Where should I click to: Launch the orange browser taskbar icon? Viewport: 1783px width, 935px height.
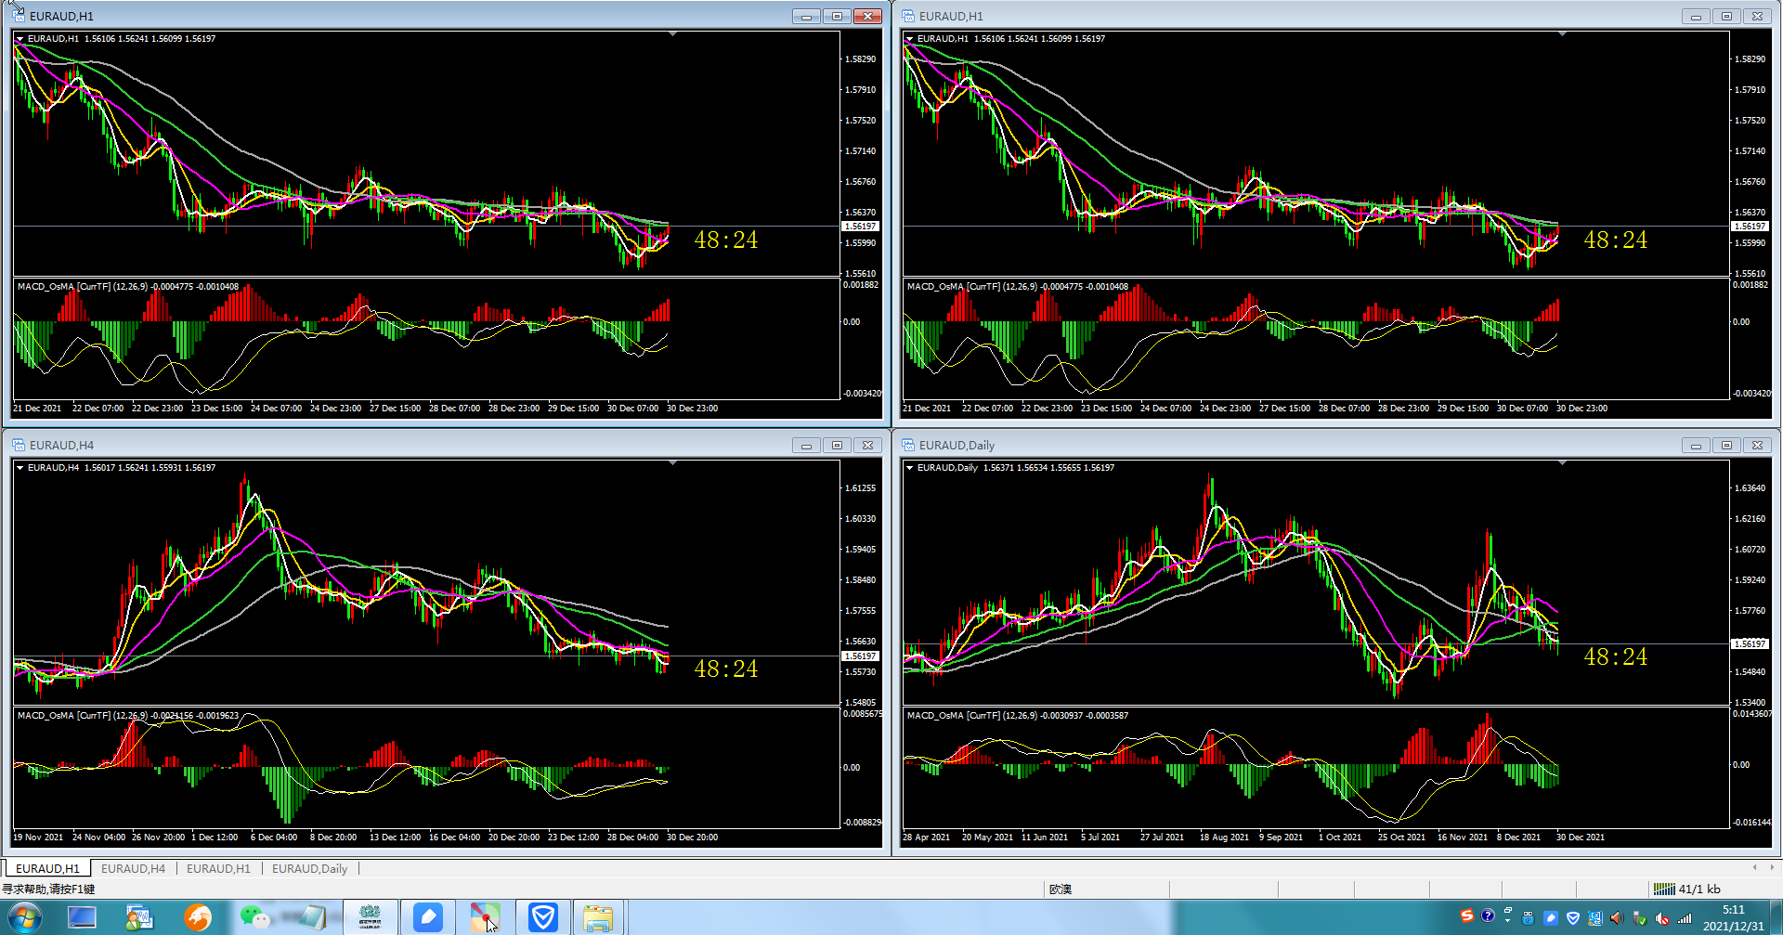197,918
